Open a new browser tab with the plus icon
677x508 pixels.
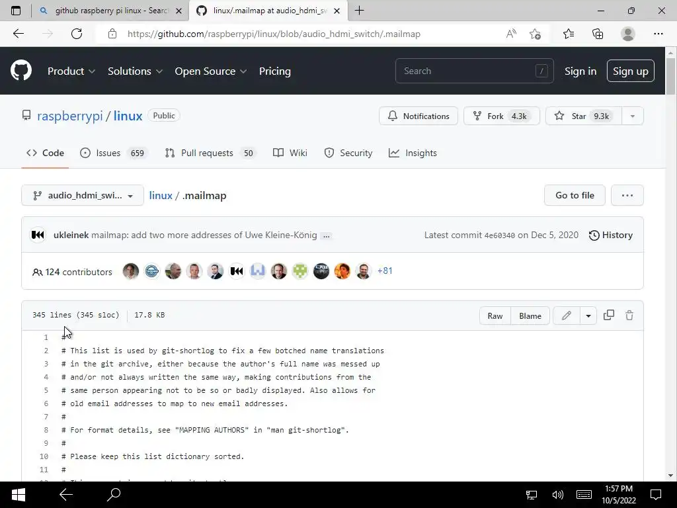click(359, 11)
